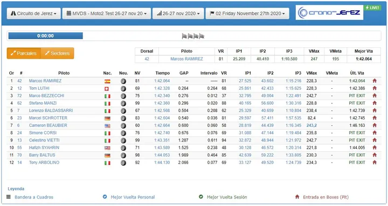This screenshot has height=206, width=388.
Task: Select the Parciales view button
Action: 24,53
